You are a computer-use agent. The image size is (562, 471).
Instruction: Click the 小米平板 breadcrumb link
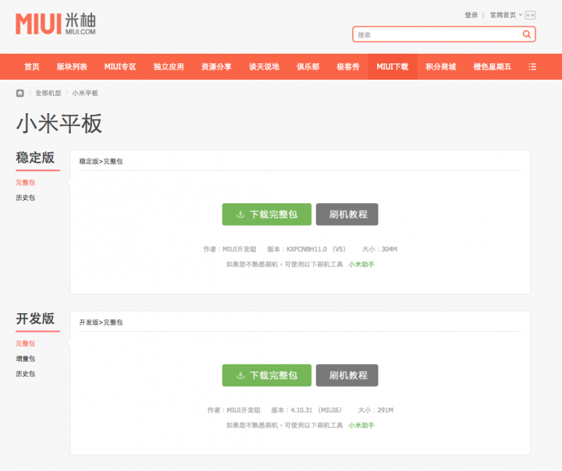(x=85, y=93)
